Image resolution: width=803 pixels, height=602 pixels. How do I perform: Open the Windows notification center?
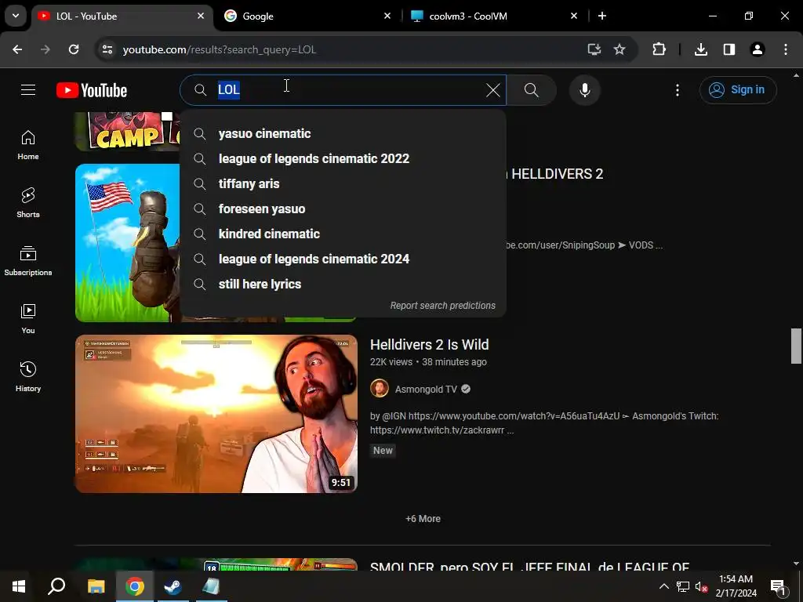[x=779, y=586]
